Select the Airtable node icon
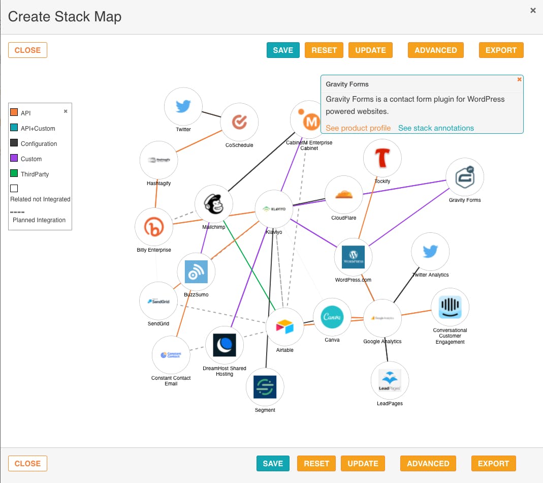Image resolution: width=543 pixels, height=483 pixels. coord(284,326)
